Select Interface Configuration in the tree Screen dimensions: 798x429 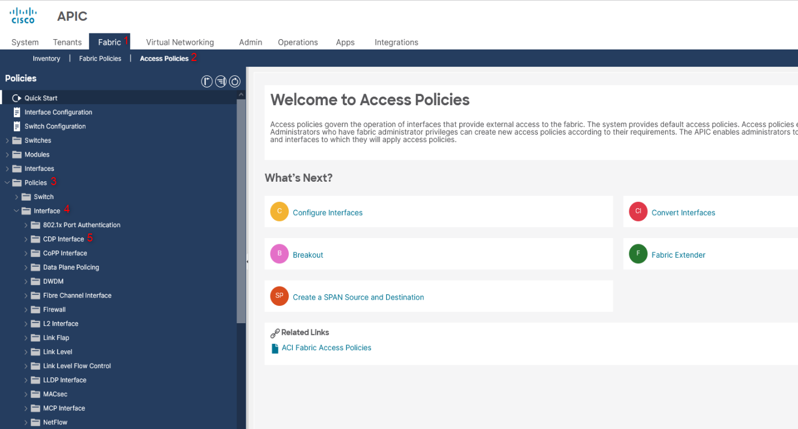(58, 112)
